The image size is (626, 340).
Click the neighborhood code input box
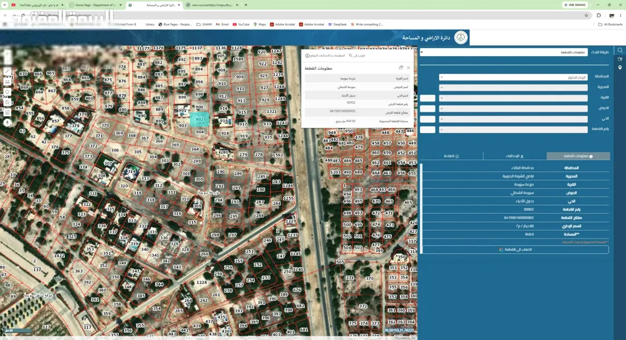pyautogui.click(x=428, y=119)
